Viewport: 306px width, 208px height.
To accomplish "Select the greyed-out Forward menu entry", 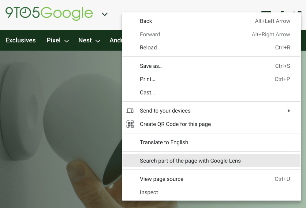I will pyautogui.click(x=150, y=34).
